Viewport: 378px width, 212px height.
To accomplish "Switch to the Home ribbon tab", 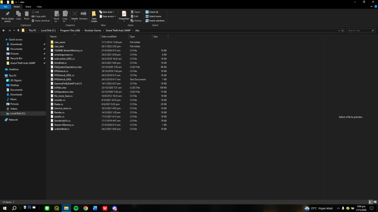I will click(17, 7).
